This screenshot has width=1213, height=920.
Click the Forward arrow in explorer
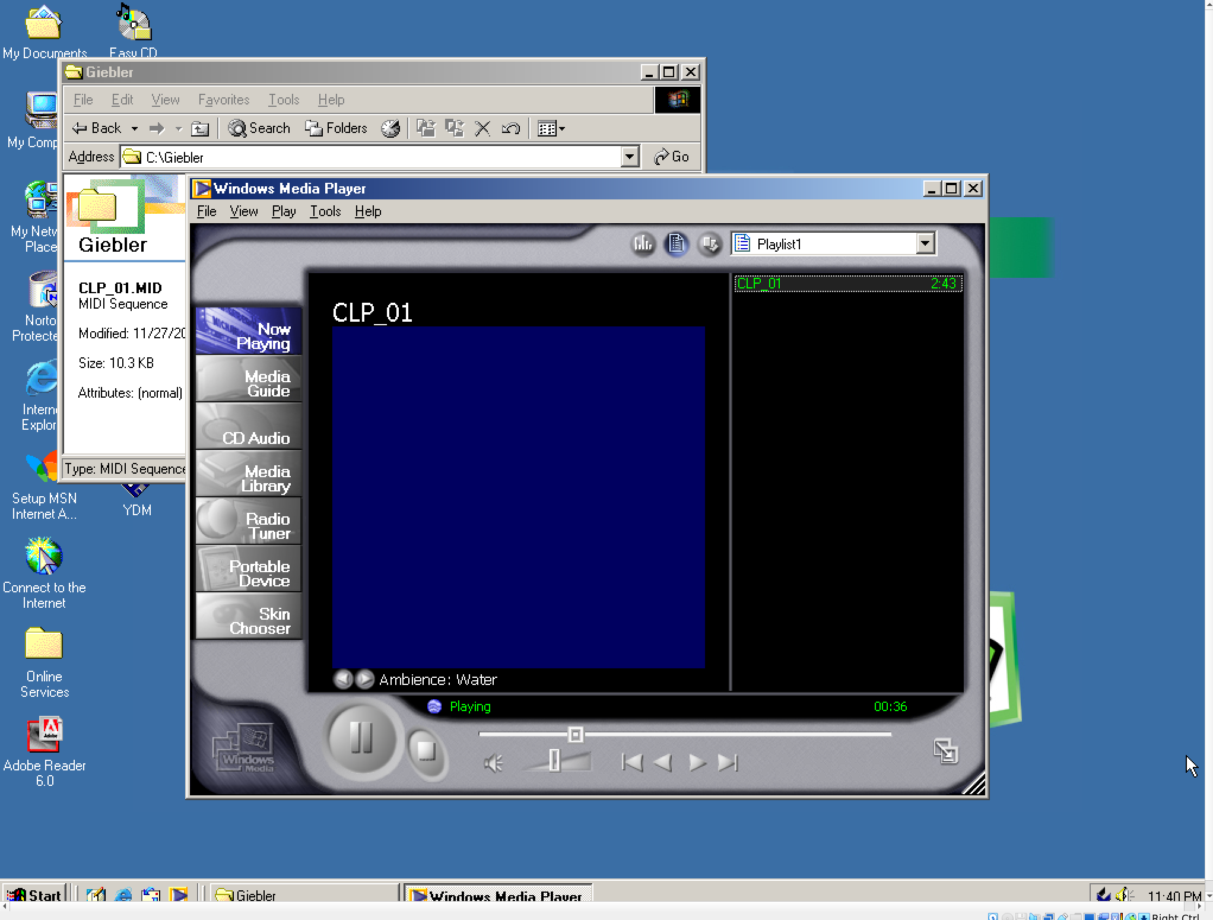click(x=157, y=128)
